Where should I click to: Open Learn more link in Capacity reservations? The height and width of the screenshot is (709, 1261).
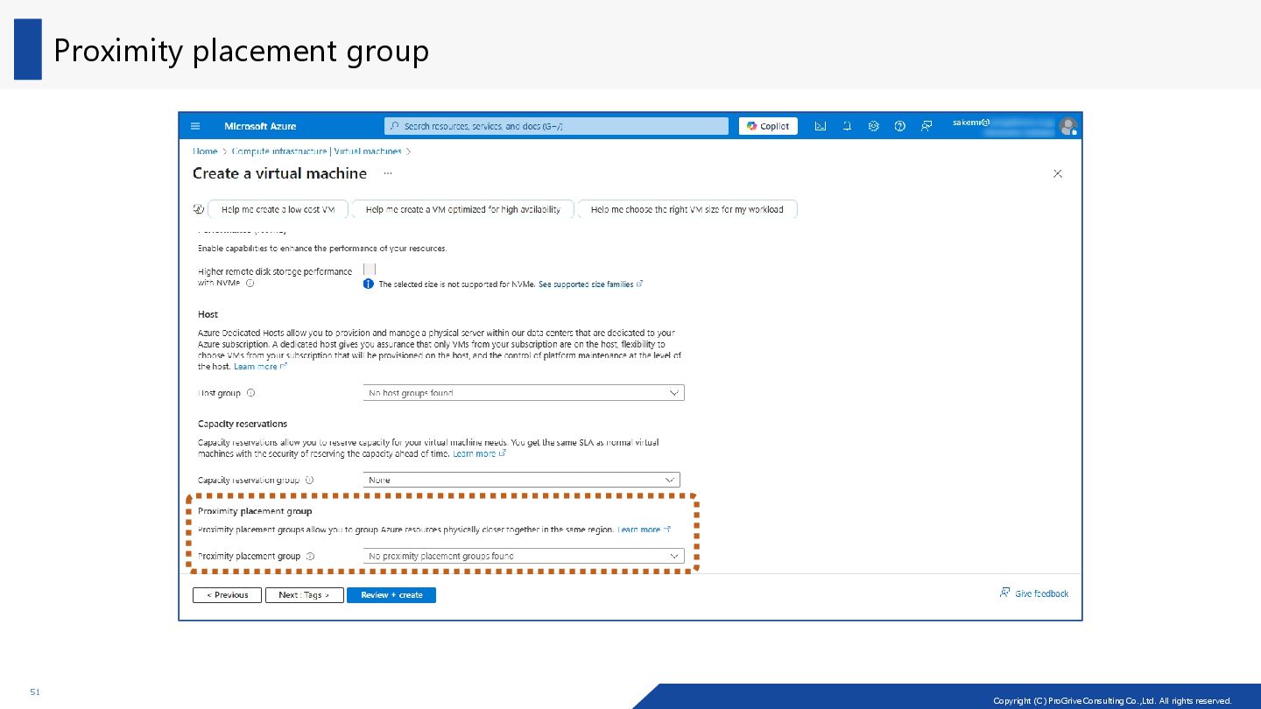479,454
